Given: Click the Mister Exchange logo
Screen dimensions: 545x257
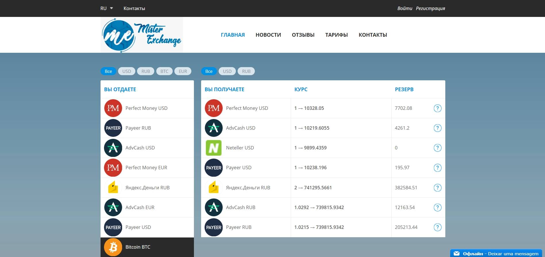Looking at the screenshot, I should click(x=142, y=35).
